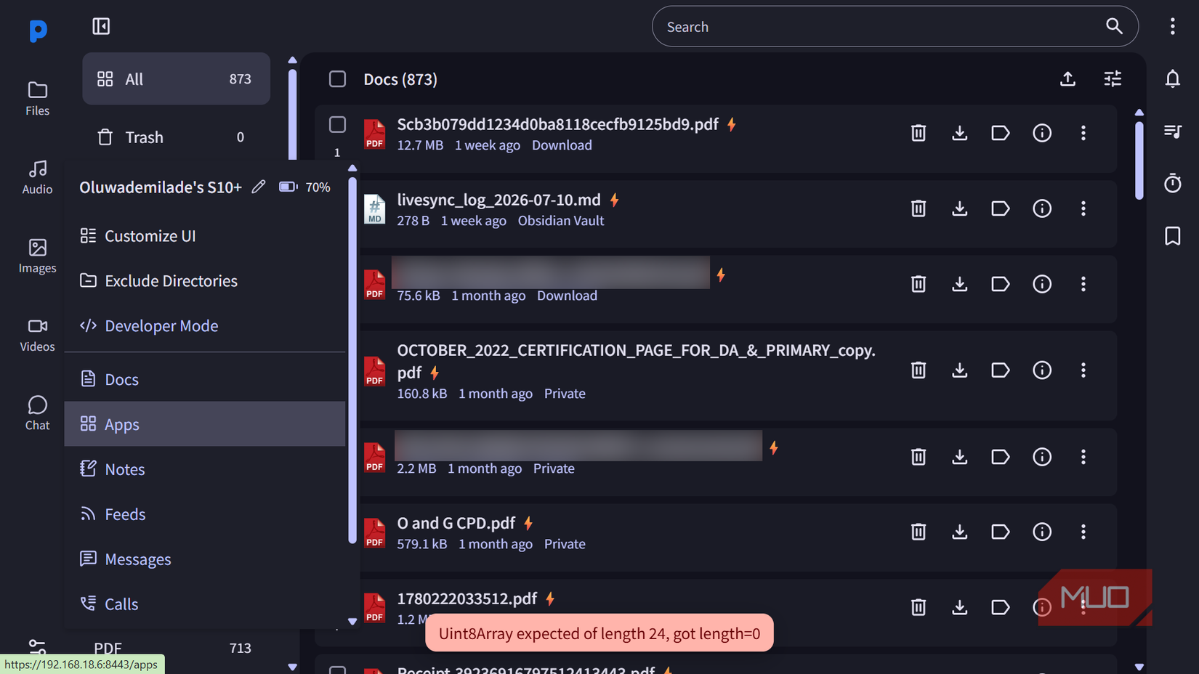The image size is (1199, 674).
Task: Open Notes from the device menu
Action: (205, 469)
